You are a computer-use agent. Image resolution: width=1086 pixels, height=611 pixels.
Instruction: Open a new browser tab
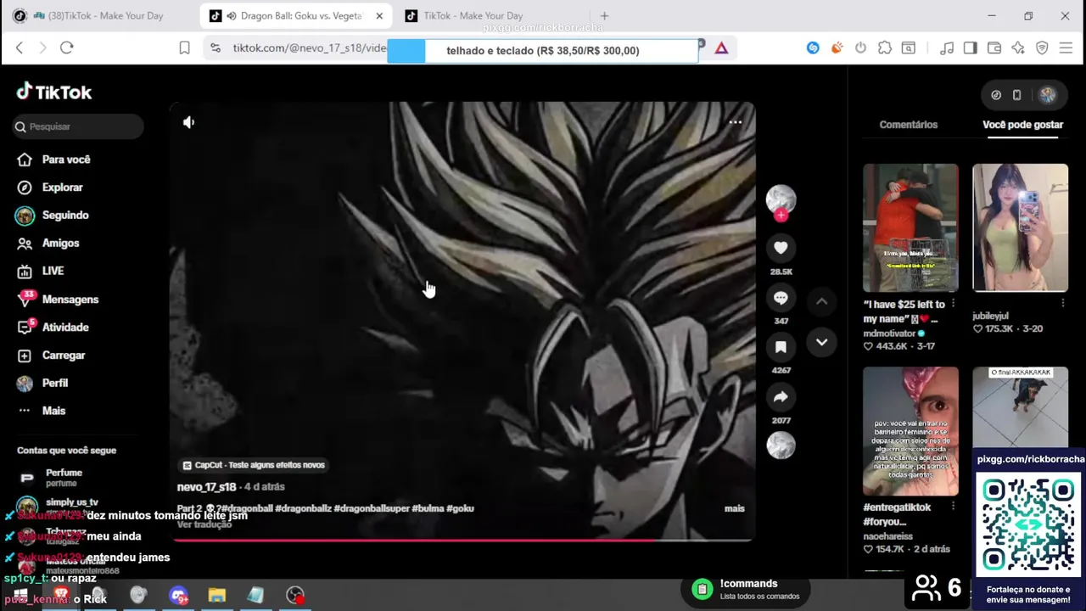604,15
